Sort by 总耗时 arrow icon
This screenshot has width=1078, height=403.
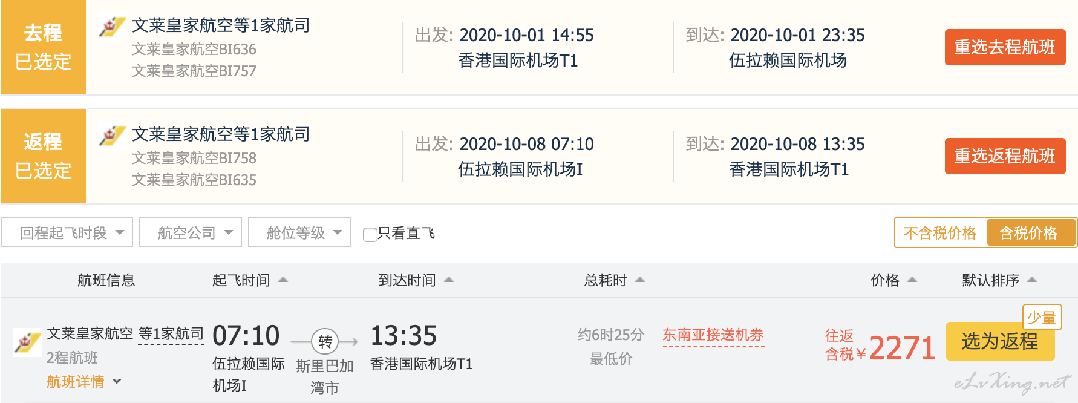(640, 280)
